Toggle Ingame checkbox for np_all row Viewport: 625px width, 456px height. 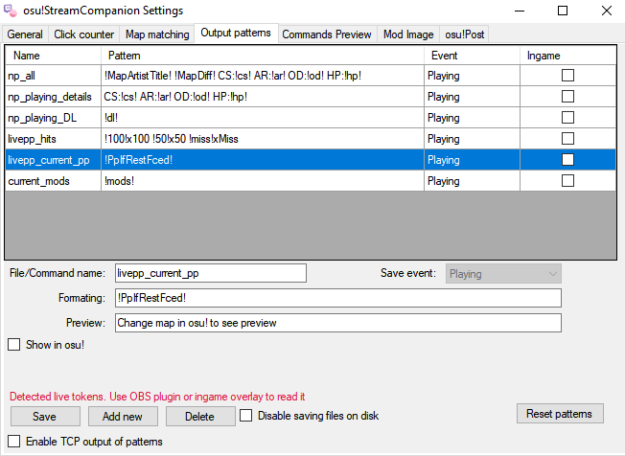(x=567, y=76)
